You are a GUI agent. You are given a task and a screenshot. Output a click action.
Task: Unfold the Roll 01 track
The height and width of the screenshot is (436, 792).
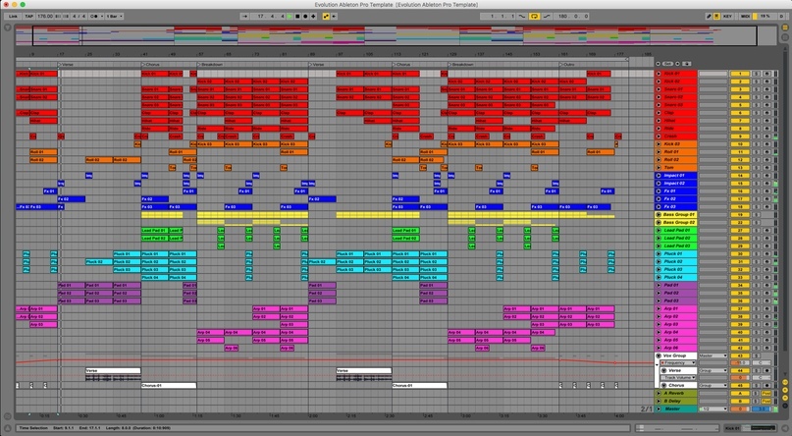click(659, 152)
